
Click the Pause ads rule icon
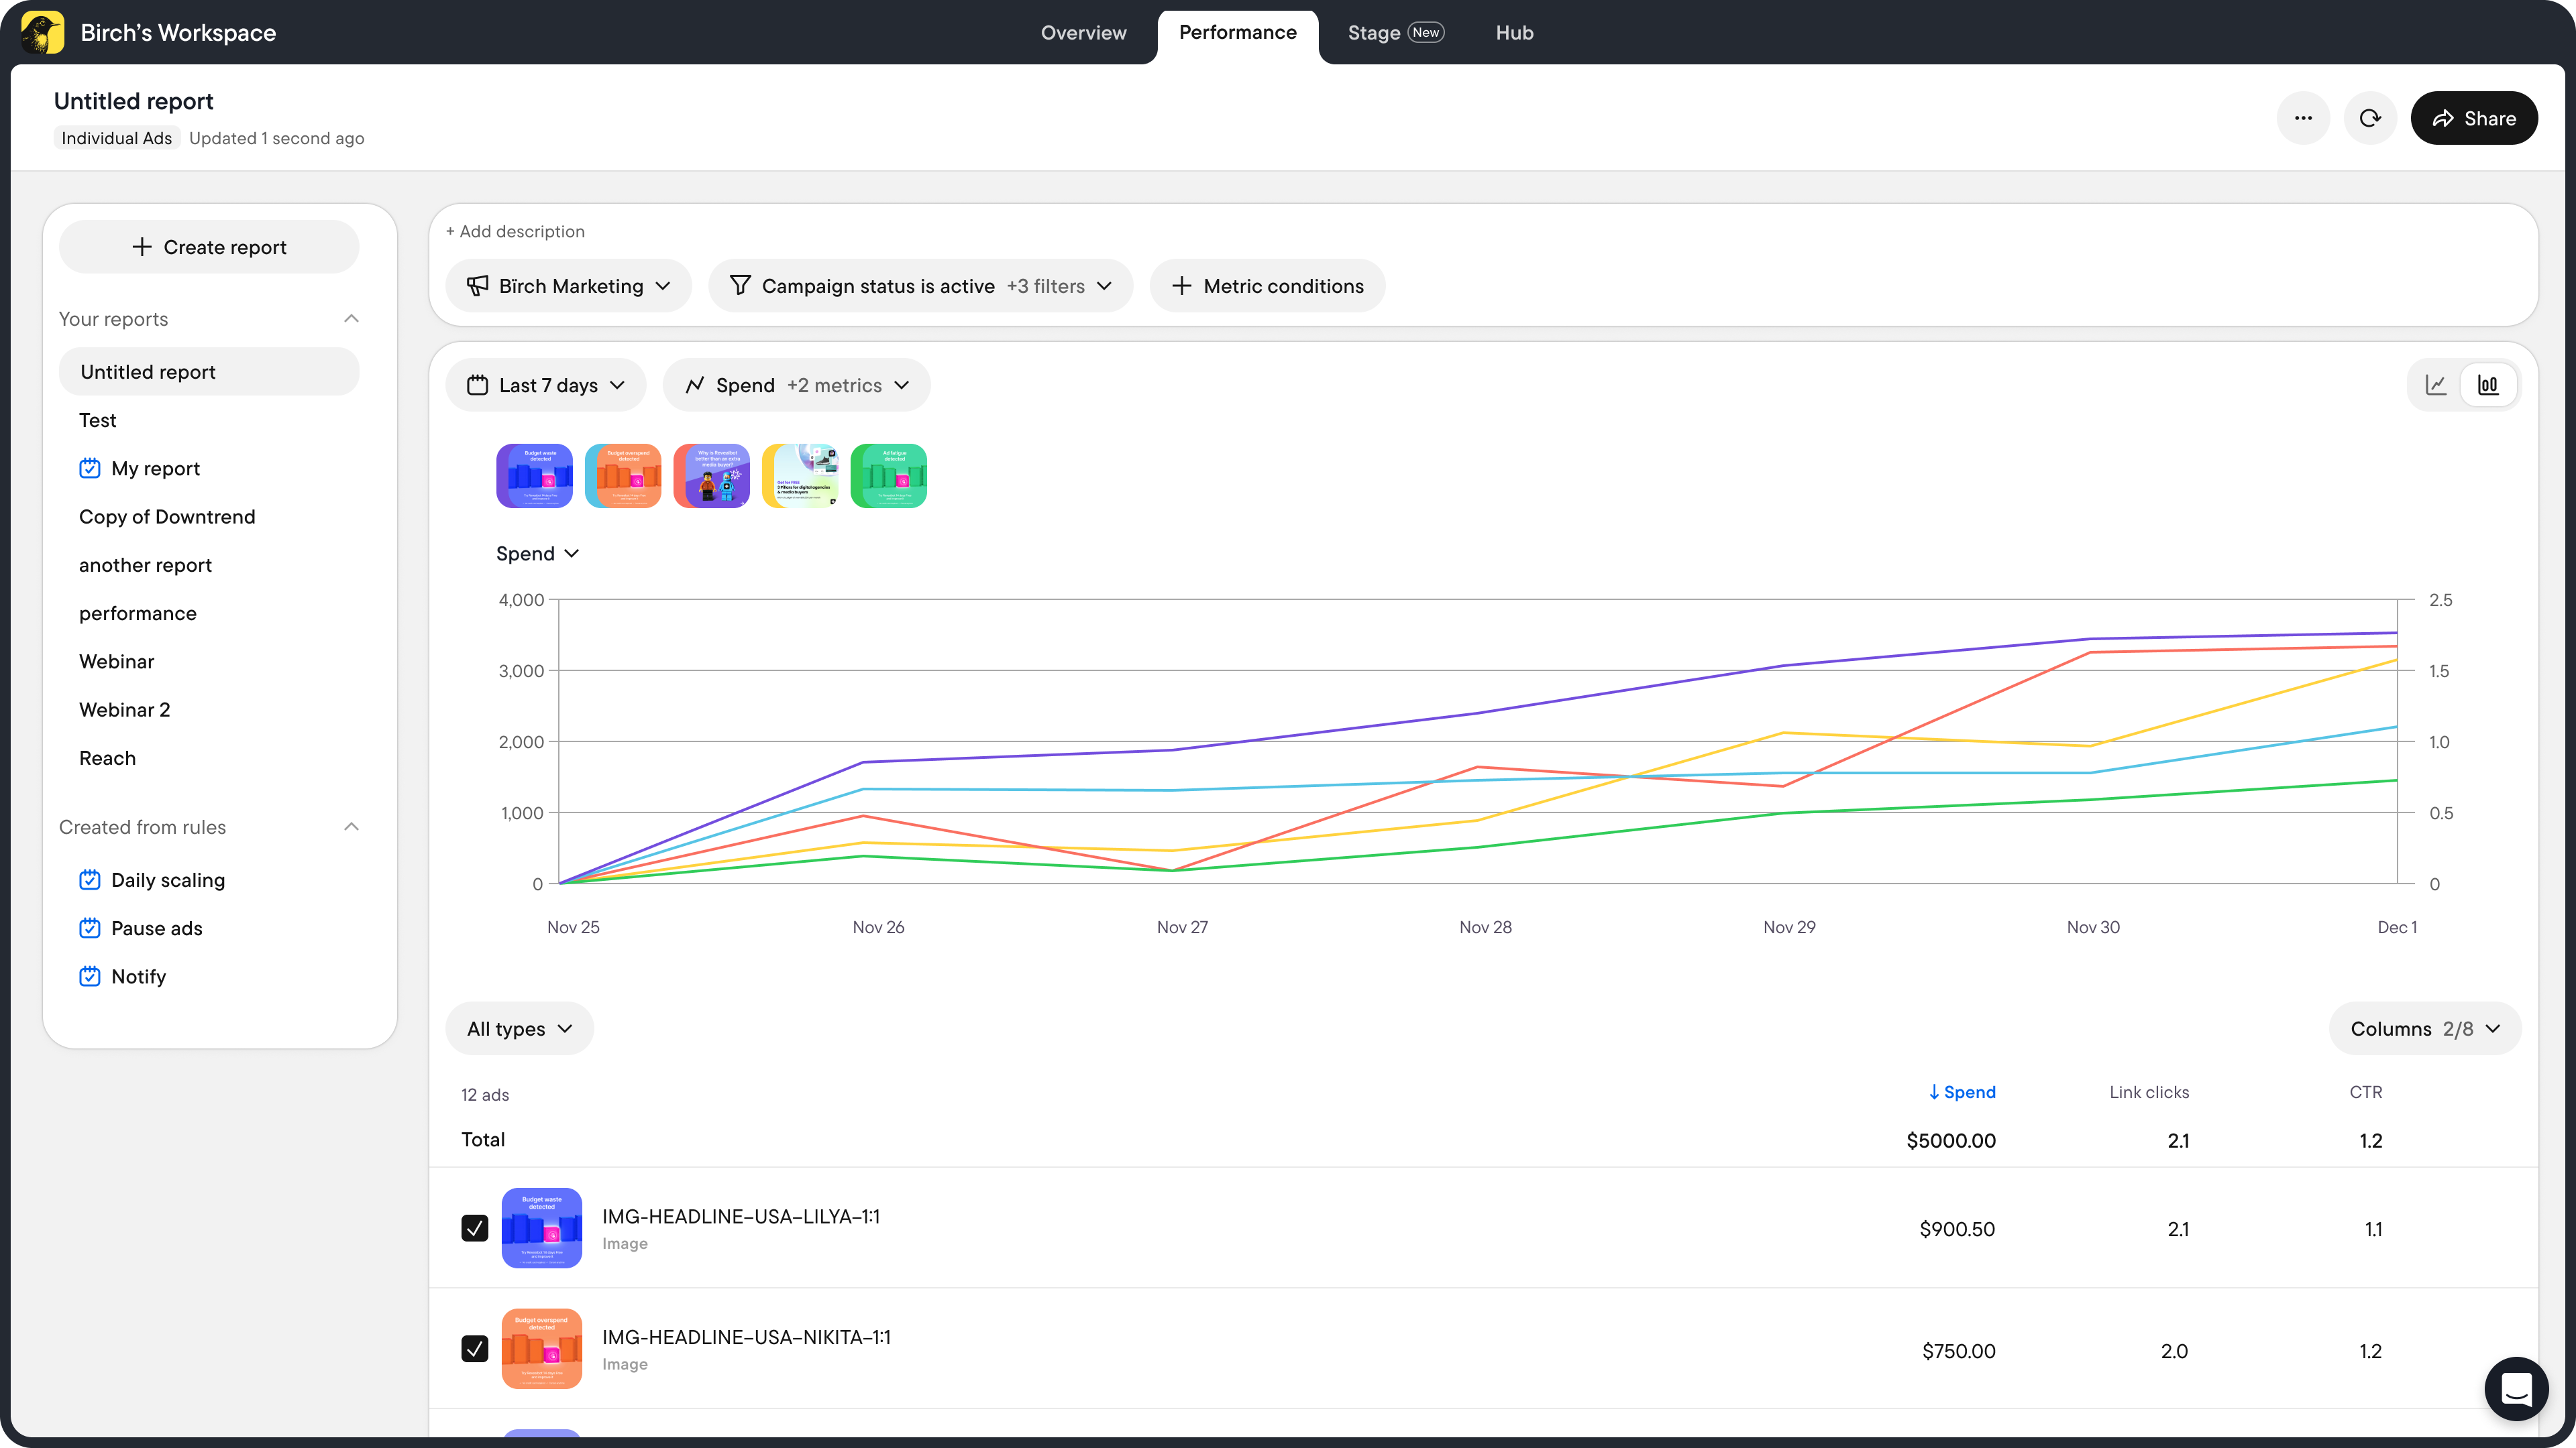click(90, 927)
